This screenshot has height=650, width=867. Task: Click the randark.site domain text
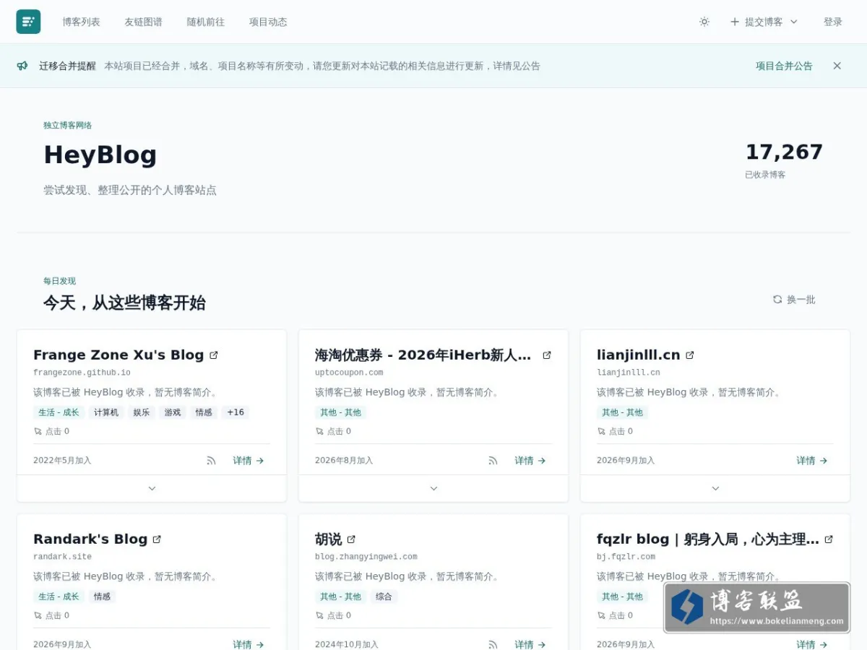point(61,557)
